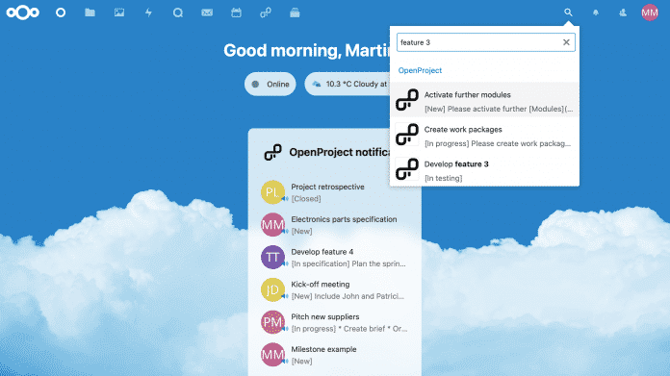Screen dimensions: 670x376
Task: Select the Develop feature 3 search result
Action: tap(484, 170)
